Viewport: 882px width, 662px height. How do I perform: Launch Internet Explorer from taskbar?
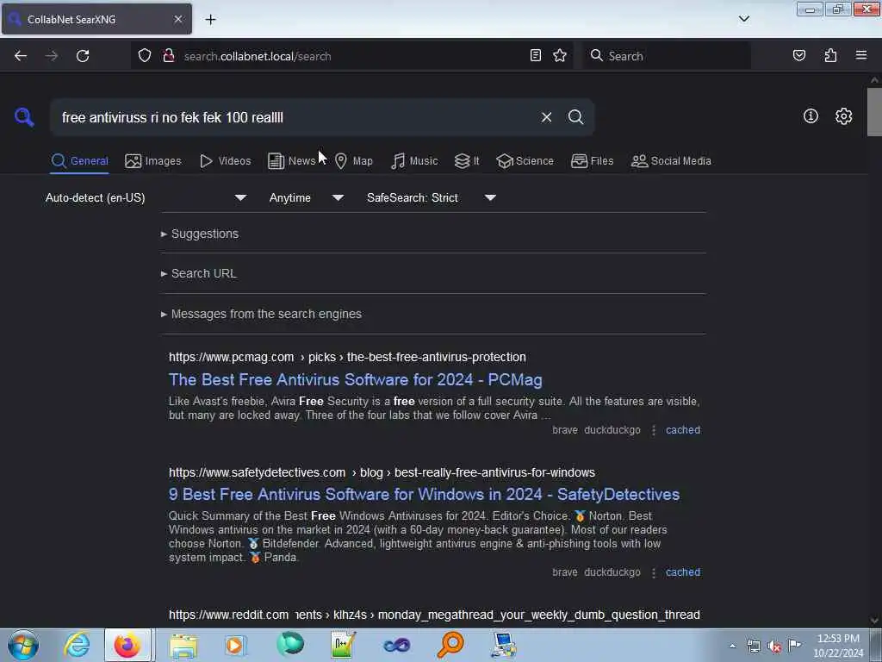tap(77, 645)
